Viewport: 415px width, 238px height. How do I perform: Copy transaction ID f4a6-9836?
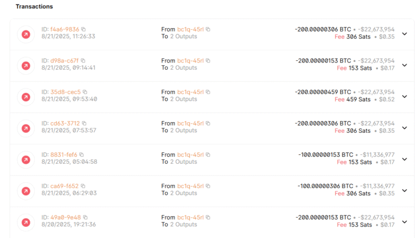(x=84, y=29)
